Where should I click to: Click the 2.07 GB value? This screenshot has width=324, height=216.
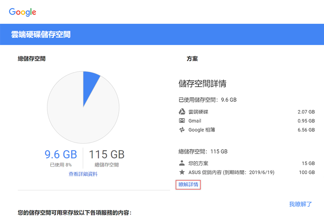pyautogui.click(x=306, y=112)
